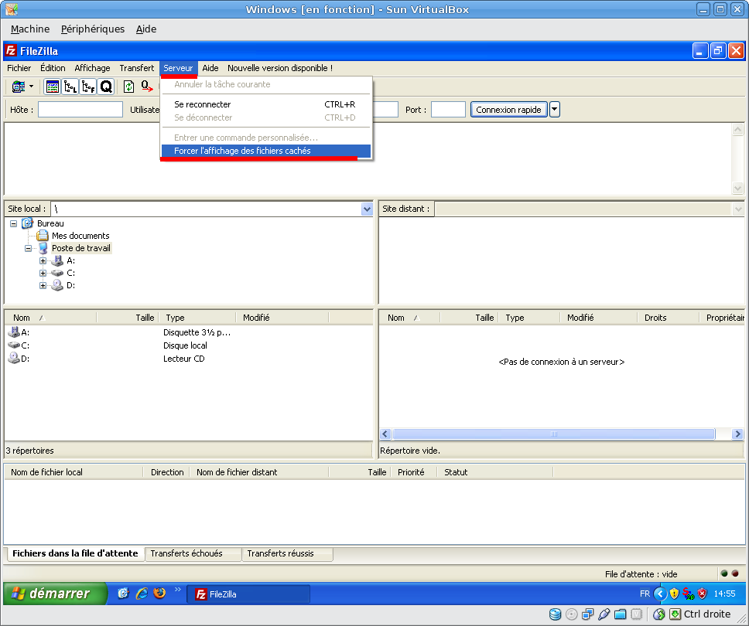Click the Site local path field

[x=206, y=209]
